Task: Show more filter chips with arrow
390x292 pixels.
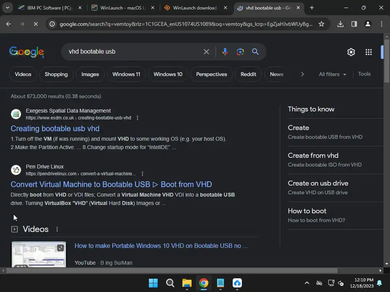Action: tap(302, 74)
